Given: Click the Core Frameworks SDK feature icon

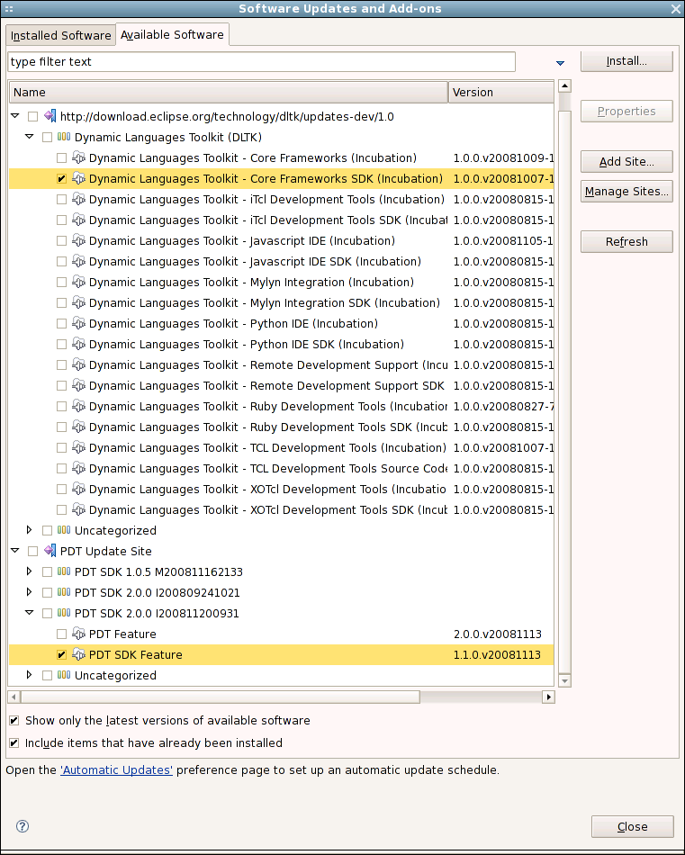Looking at the screenshot, I should click(x=79, y=178).
